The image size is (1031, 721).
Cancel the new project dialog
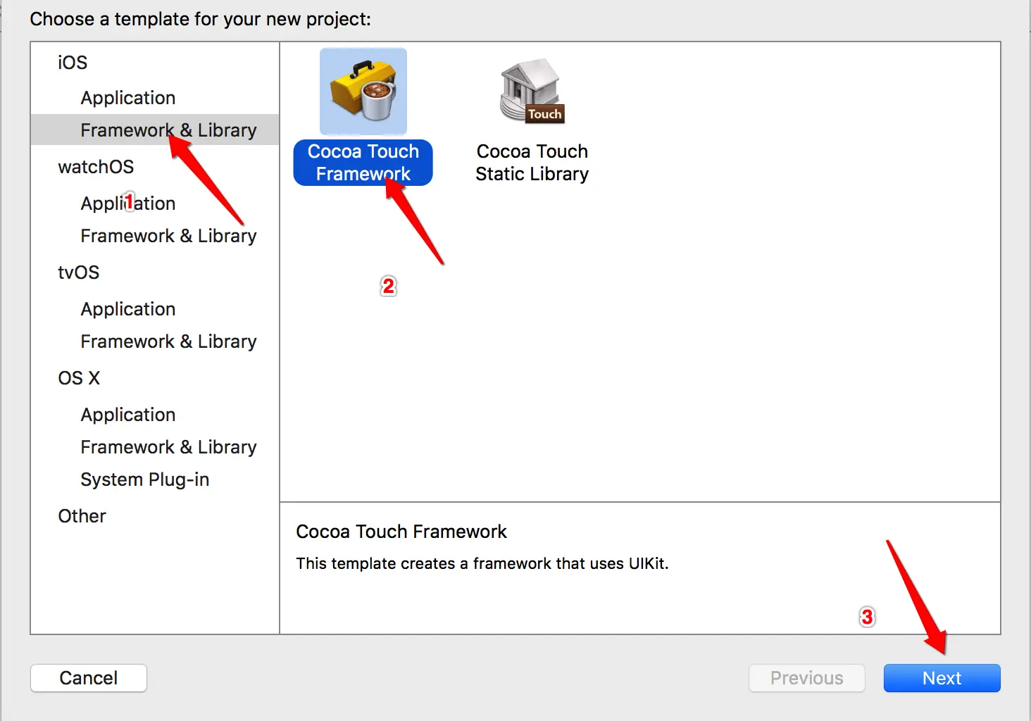(89, 678)
